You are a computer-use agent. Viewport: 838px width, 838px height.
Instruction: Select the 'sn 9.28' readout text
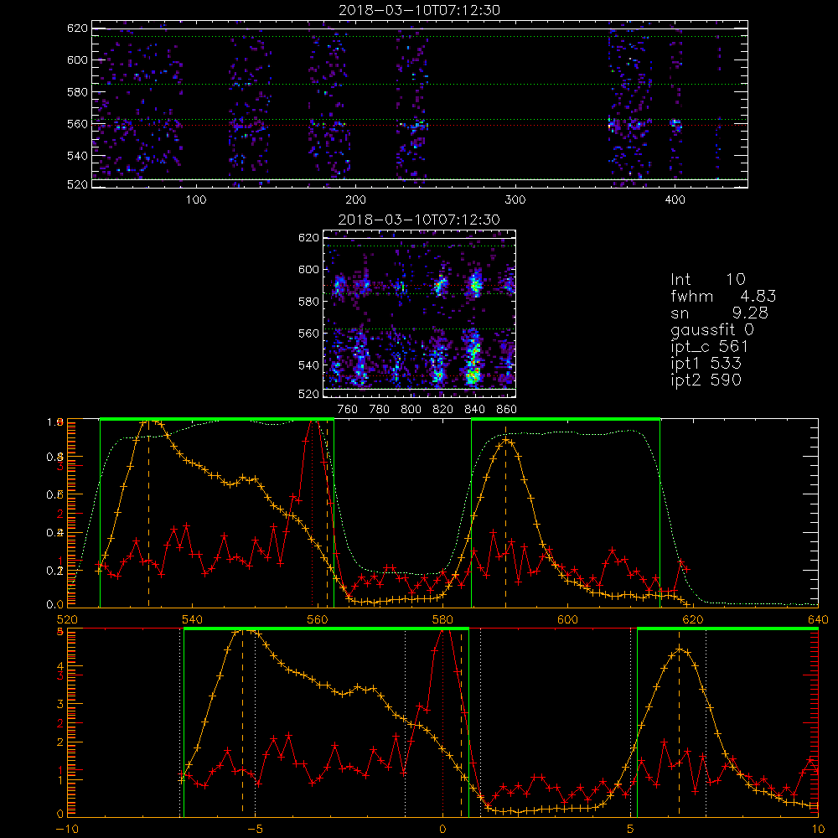tap(719, 313)
